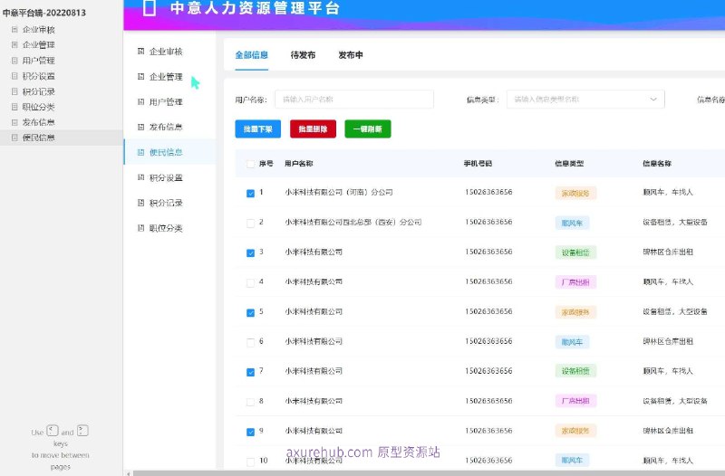Click the 设备租赁 tag in row 3

point(575,252)
